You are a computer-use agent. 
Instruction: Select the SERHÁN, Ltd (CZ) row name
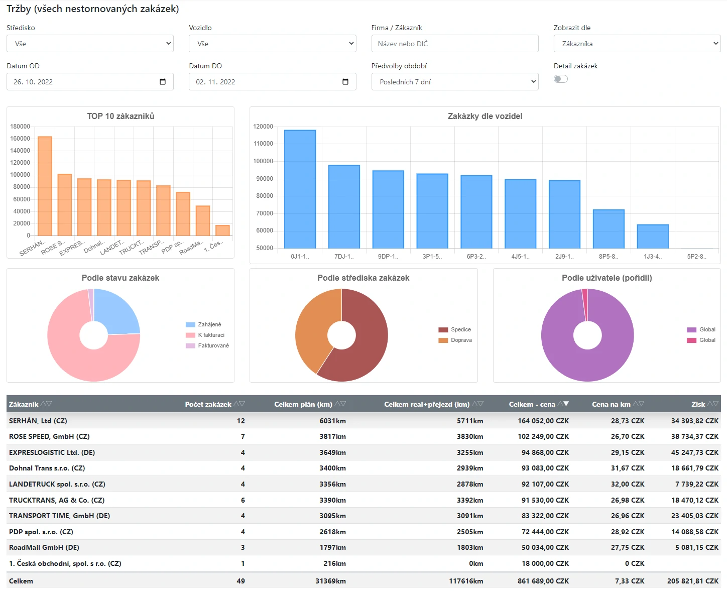click(38, 421)
